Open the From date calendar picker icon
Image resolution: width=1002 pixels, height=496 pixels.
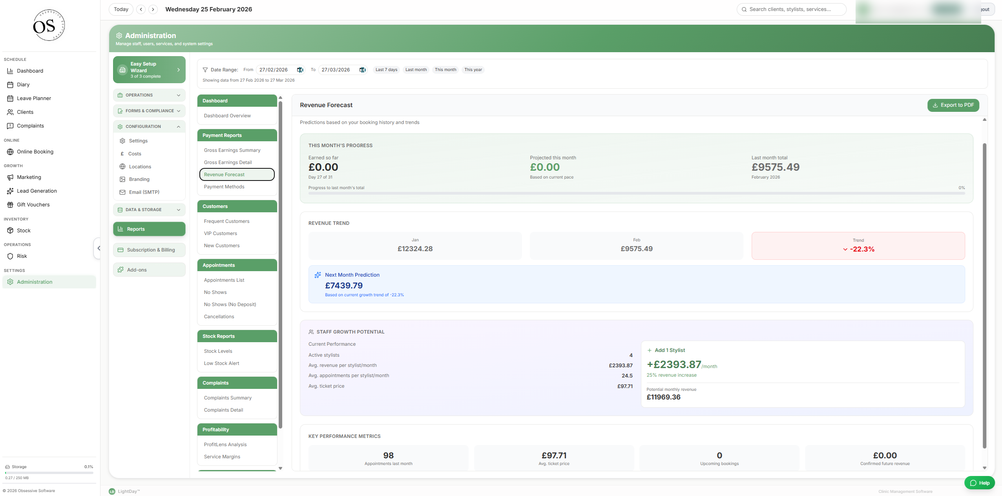pyautogui.click(x=300, y=70)
